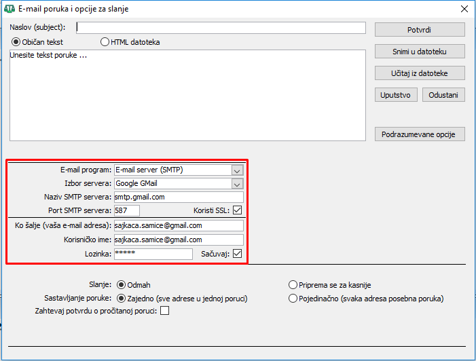Uncheck the Sačuvaj password checkbox
The width and height of the screenshot is (476, 361).
tap(238, 253)
